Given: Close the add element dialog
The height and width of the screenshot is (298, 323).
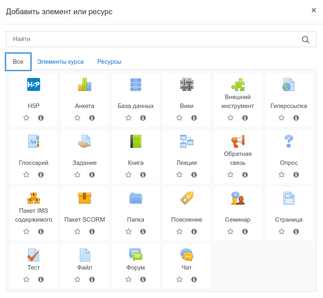Looking at the screenshot, I should [x=314, y=10].
